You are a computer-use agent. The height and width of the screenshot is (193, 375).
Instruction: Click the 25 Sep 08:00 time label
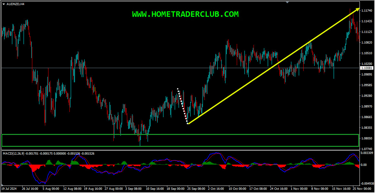click(196, 188)
